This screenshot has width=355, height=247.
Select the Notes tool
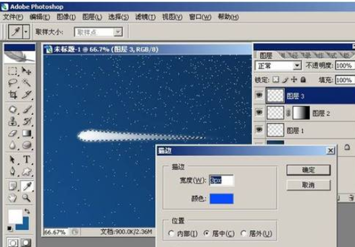tap(13, 186)
